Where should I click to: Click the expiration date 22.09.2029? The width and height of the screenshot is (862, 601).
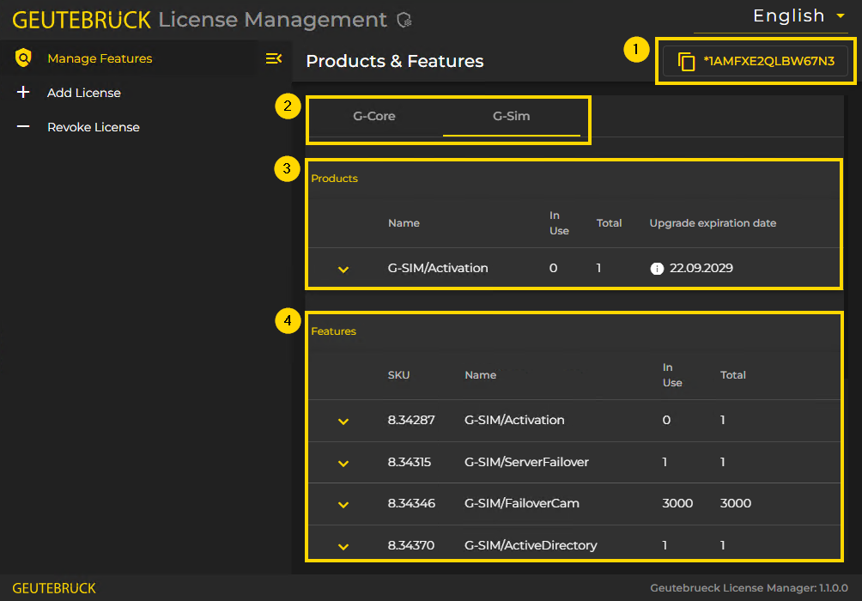(x=701, y=268)
